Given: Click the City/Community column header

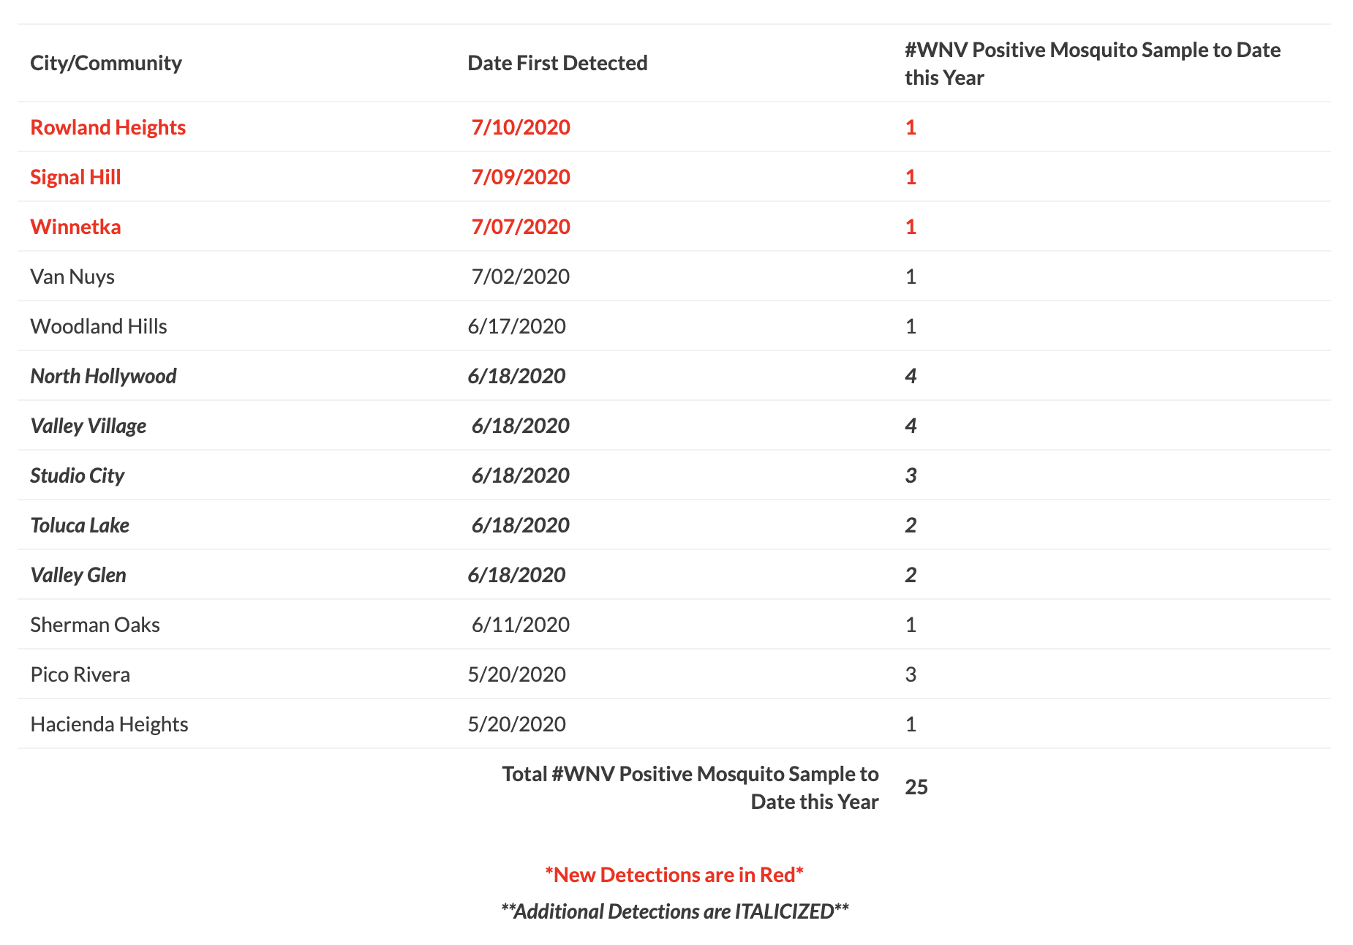Looking at the screenshot, I should 106,63.
